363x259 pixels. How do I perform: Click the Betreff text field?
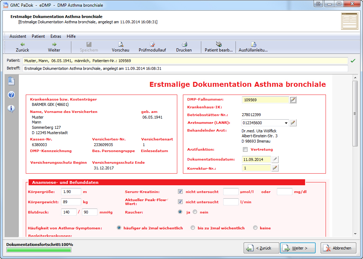(x=185, y=68)
